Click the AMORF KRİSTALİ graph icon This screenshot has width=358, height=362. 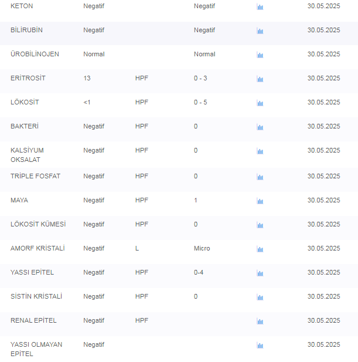click(260, 249)
